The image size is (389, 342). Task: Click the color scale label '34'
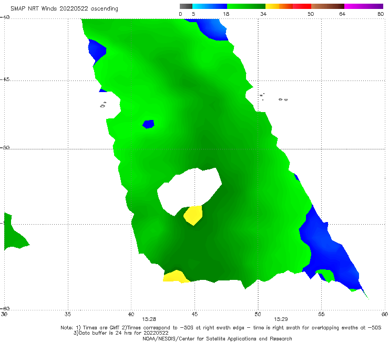(x=263, y=14)
